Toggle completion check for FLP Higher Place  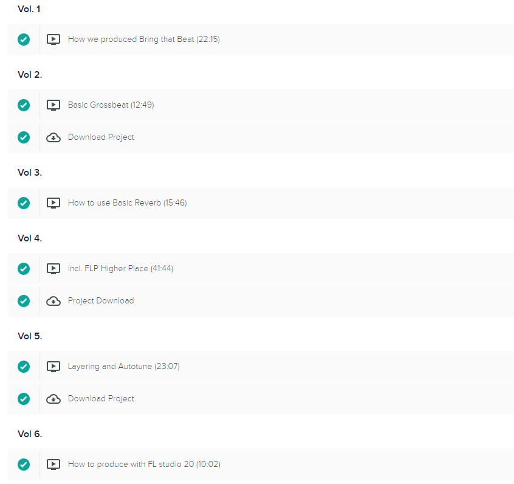[24, 268]
